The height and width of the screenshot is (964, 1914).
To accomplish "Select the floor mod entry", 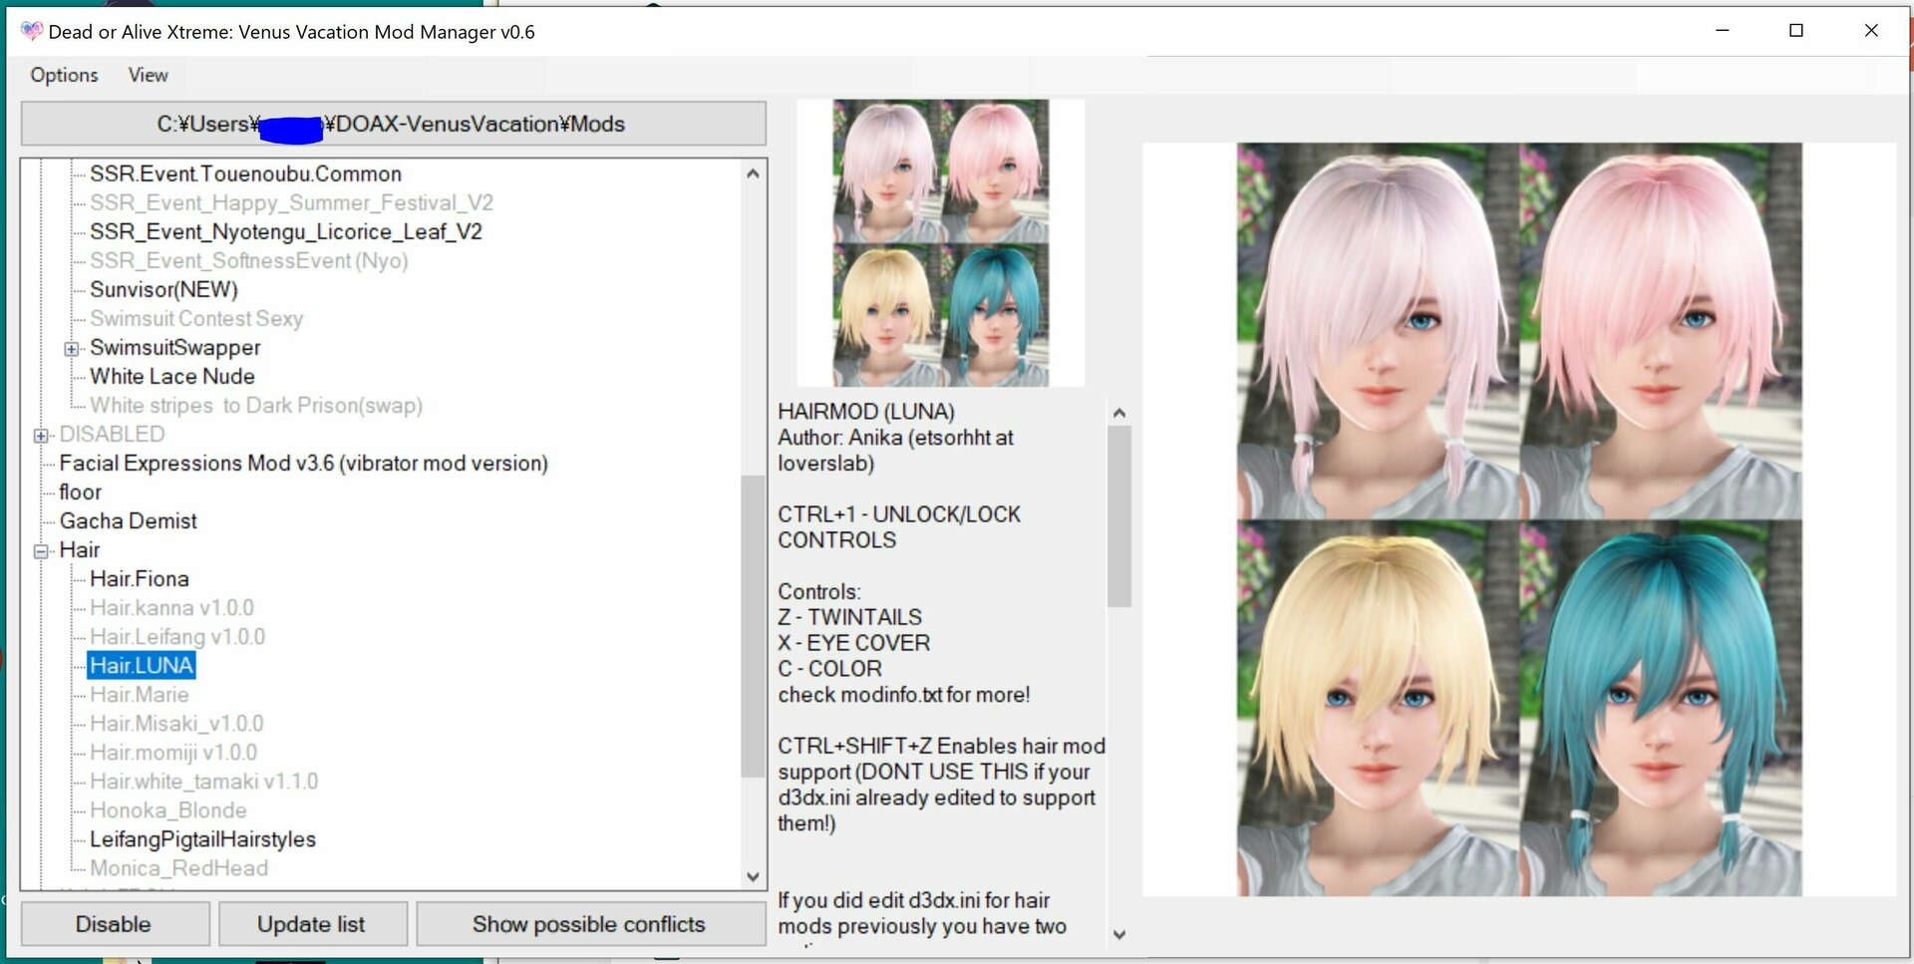I will pyautogui.click(x=81, y=491).
